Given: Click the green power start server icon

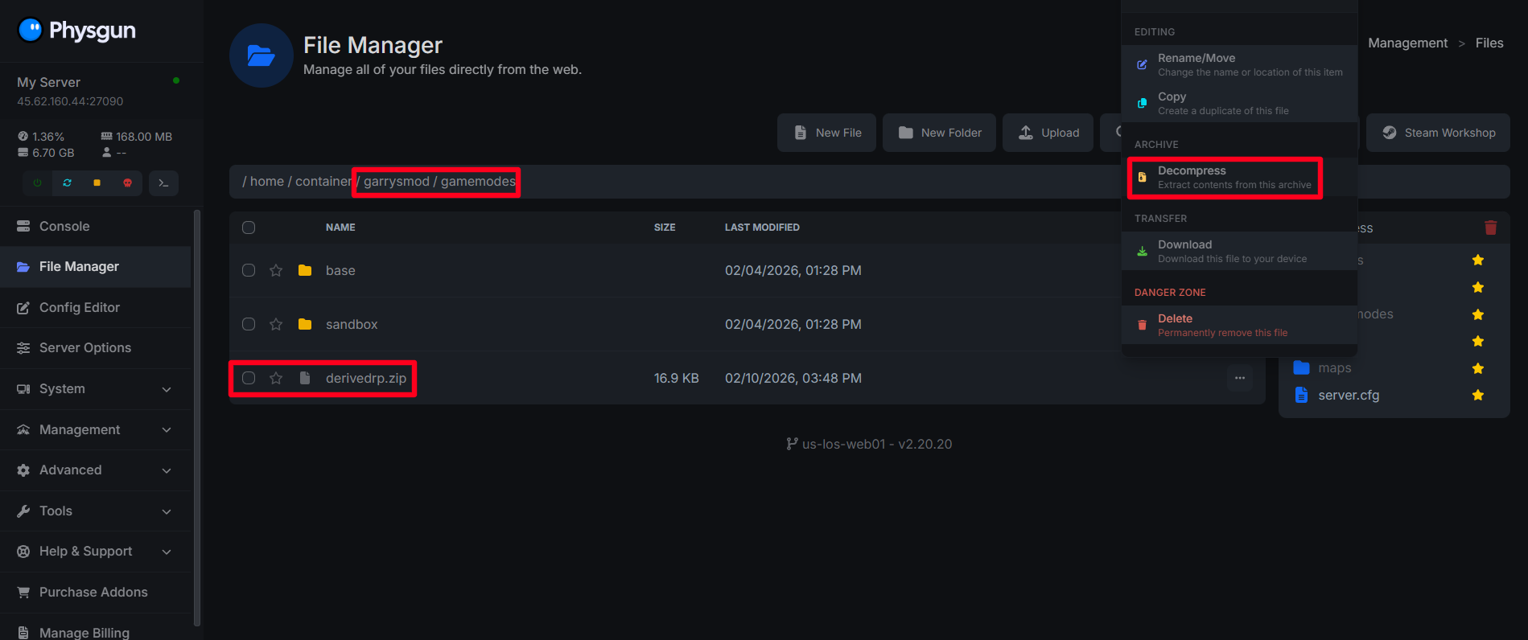Looking at the screenshot, I should (37, 183).
